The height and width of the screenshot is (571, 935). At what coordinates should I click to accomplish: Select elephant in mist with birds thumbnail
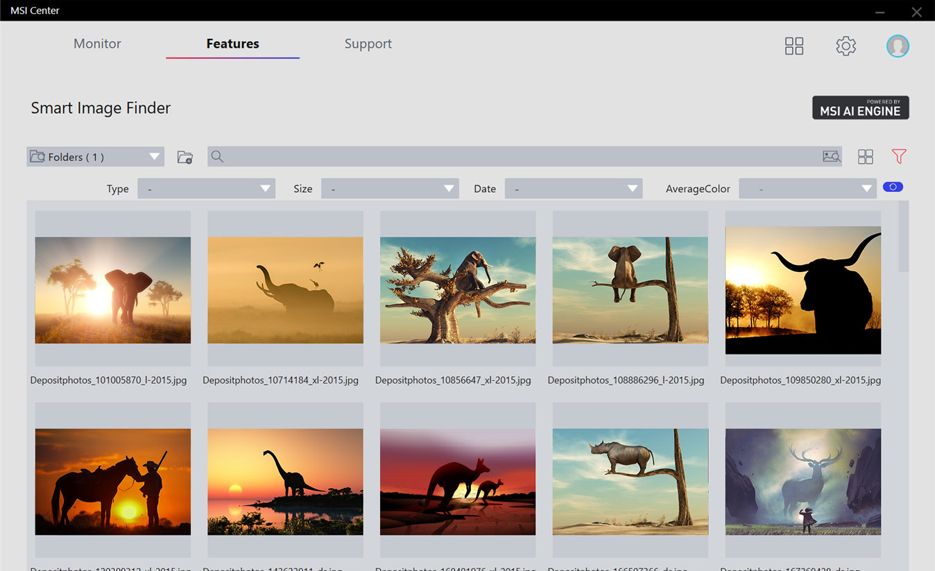tap(285, 290)
